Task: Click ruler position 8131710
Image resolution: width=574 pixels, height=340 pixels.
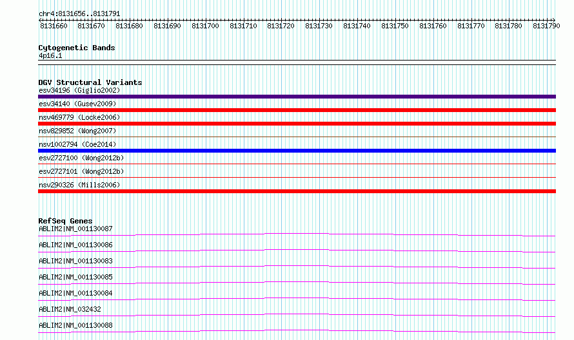Action: click(243, 26)
